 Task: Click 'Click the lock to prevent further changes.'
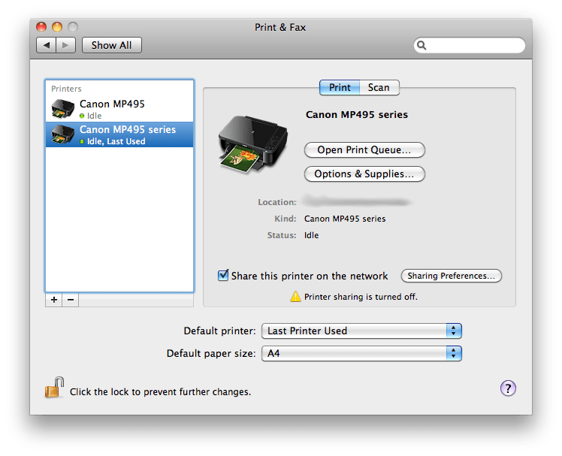(x=160, y=392)
